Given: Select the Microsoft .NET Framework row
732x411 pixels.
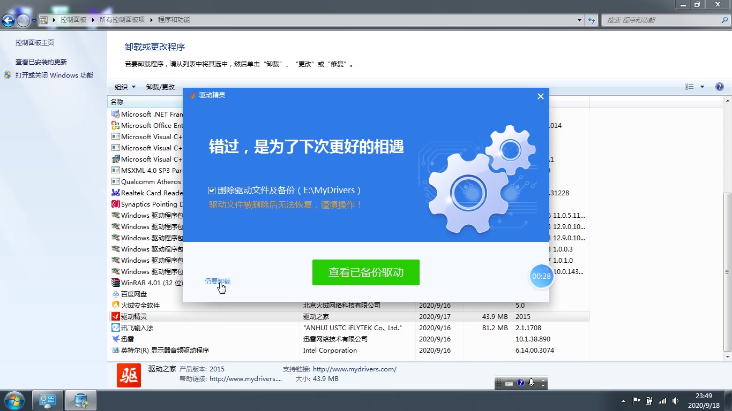Looking at the screenshot, I should pyautogui.click(x=146, y=114).
